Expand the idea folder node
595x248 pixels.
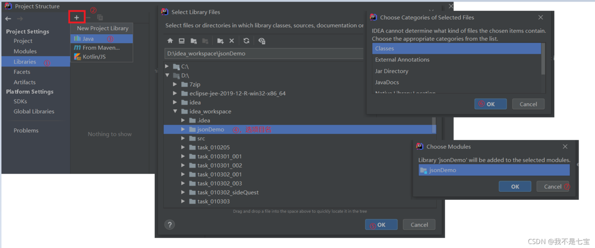(x=175, y=102)
